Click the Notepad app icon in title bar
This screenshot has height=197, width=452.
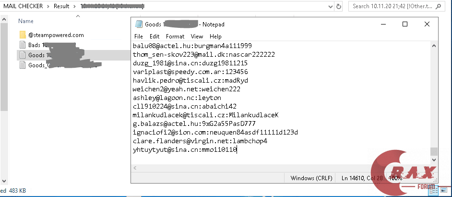click(x=139, y=25)
